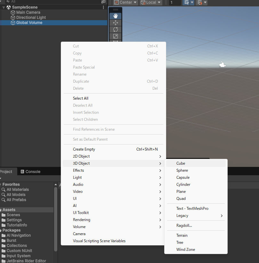Viewport: 259px width, 263px height.
Task: Click the Project panel vertical scrollbar
Action: tap(56, 218)
